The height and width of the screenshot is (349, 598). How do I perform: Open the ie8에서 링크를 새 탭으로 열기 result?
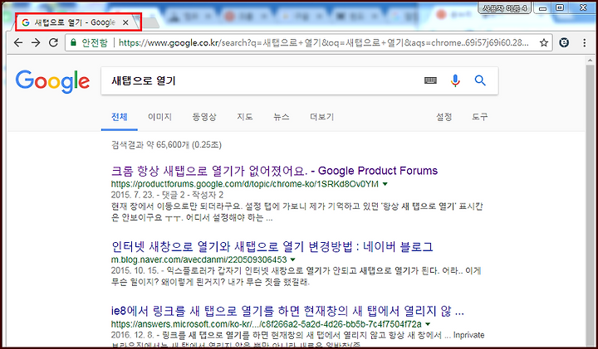pos(287,311)
